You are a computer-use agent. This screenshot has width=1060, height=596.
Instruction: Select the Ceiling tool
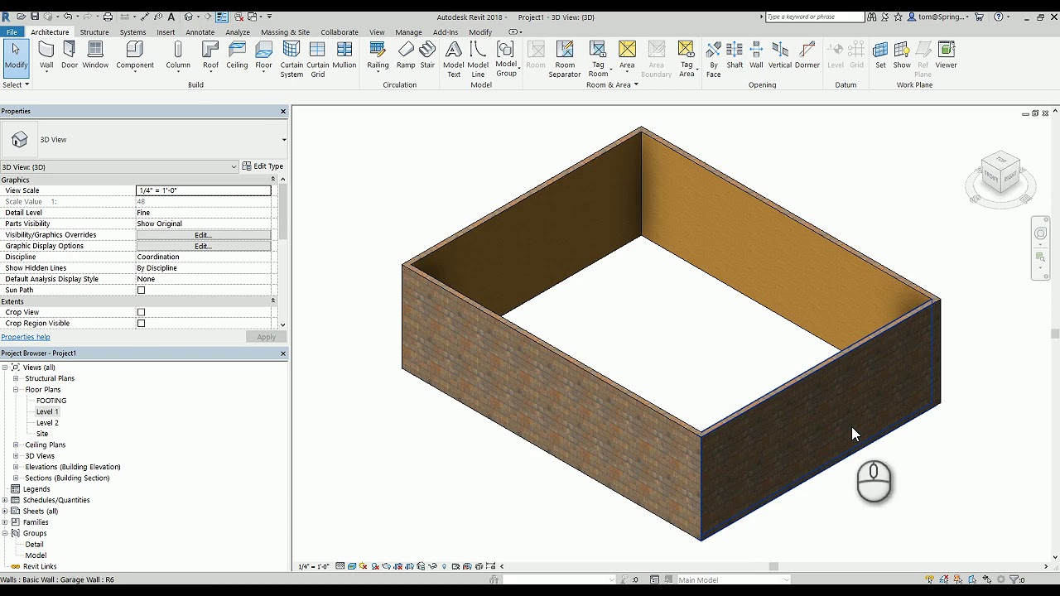point(237,55)
